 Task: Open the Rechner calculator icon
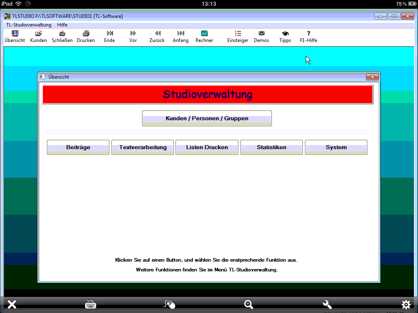[204, 34]
